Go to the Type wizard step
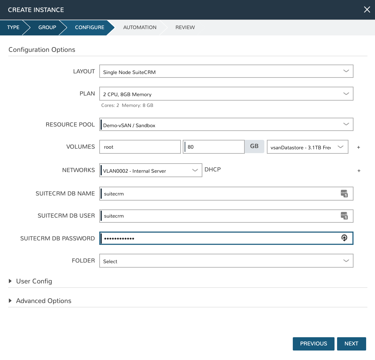375x360 pixels. (13, 28)
